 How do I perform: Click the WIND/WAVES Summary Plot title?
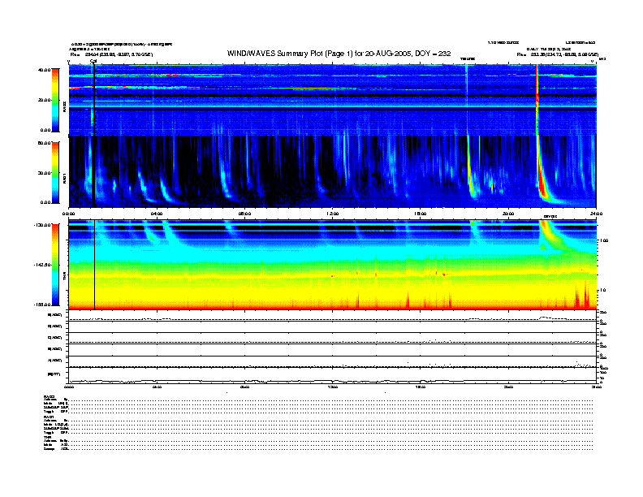pos(339,54)
